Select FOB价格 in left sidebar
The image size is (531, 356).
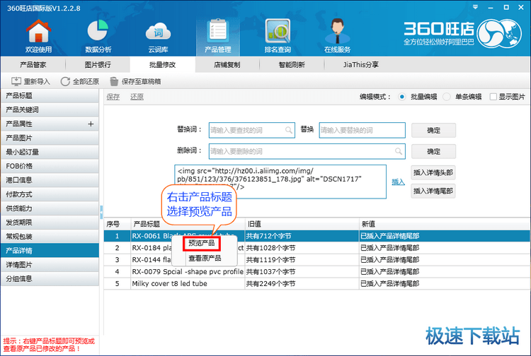(x=50, y=166)
